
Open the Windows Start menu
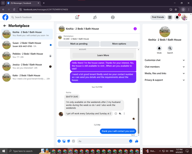pos(3,151)
